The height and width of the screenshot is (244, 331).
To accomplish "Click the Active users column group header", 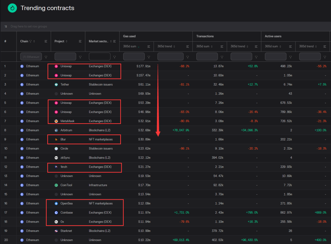I will pos(273,36).
